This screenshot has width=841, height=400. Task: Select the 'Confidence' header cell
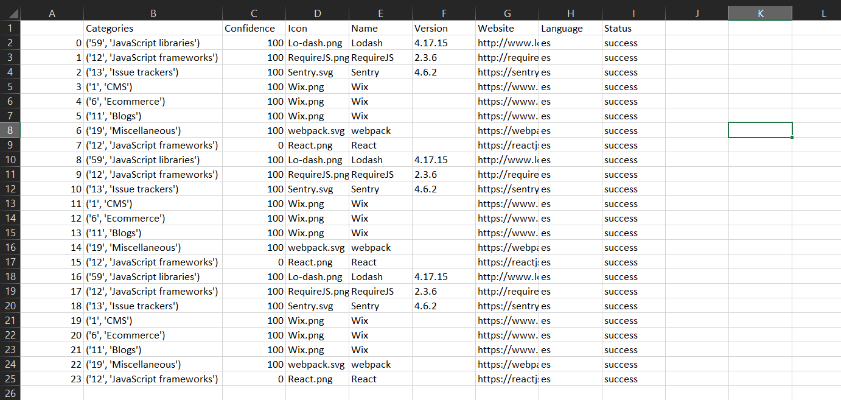(254, 28)
